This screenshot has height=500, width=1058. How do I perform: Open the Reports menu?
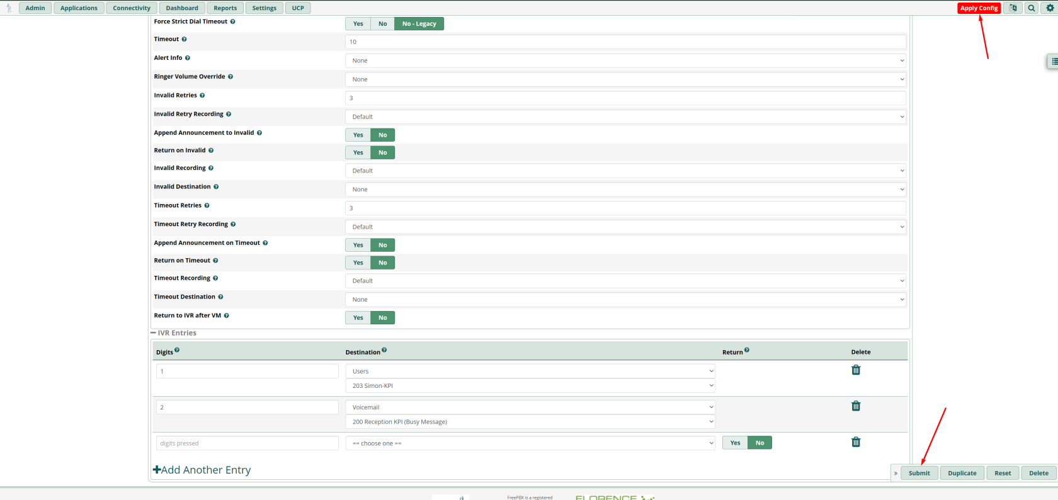pyautogui.click(x=225, y=8)
